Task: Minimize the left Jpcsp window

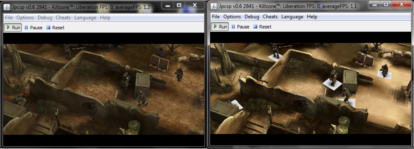Action: pos(168,5)
